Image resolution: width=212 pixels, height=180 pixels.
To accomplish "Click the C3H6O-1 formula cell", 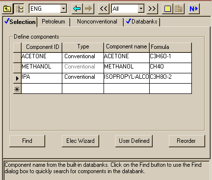I will coord(170,58).
